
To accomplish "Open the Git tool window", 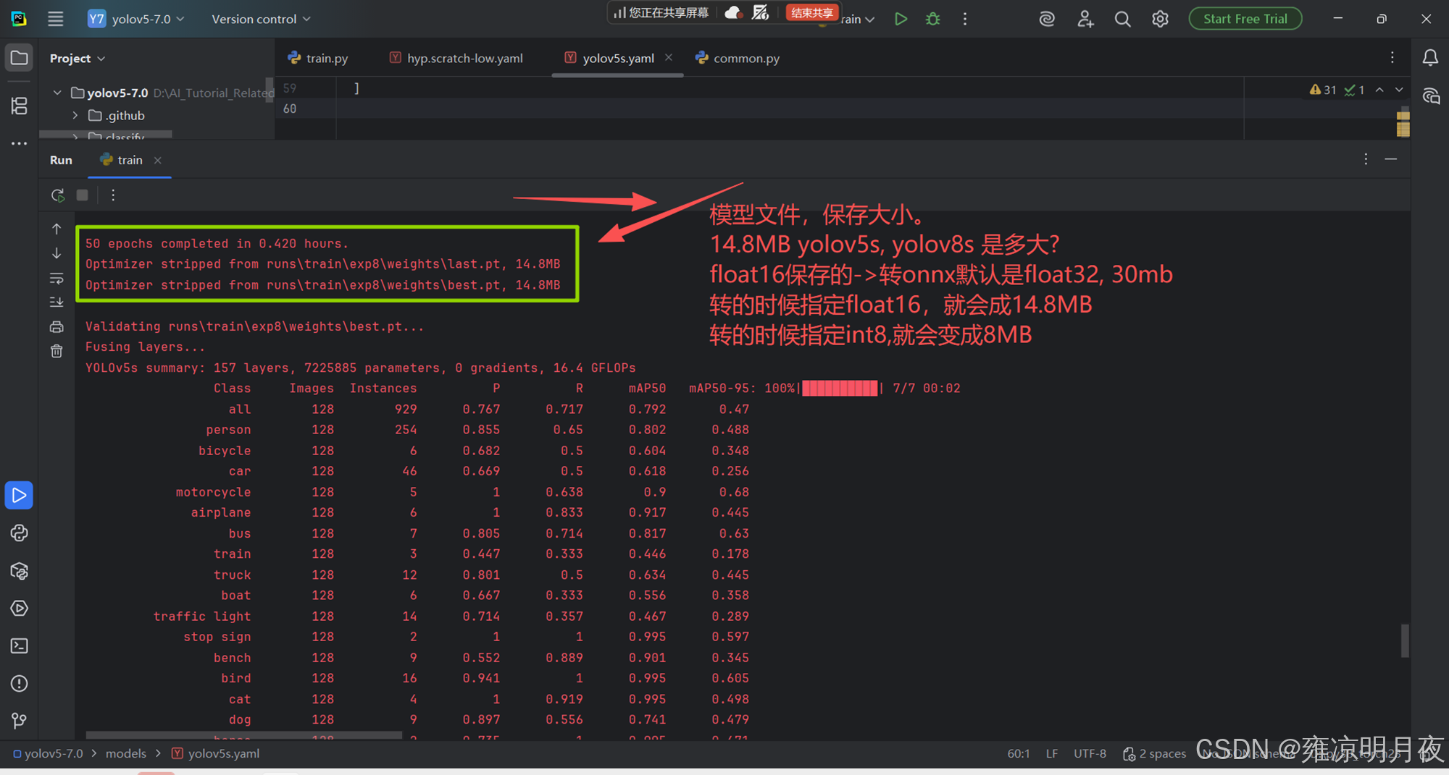I will pyautogui.click(x=20, y=721).
